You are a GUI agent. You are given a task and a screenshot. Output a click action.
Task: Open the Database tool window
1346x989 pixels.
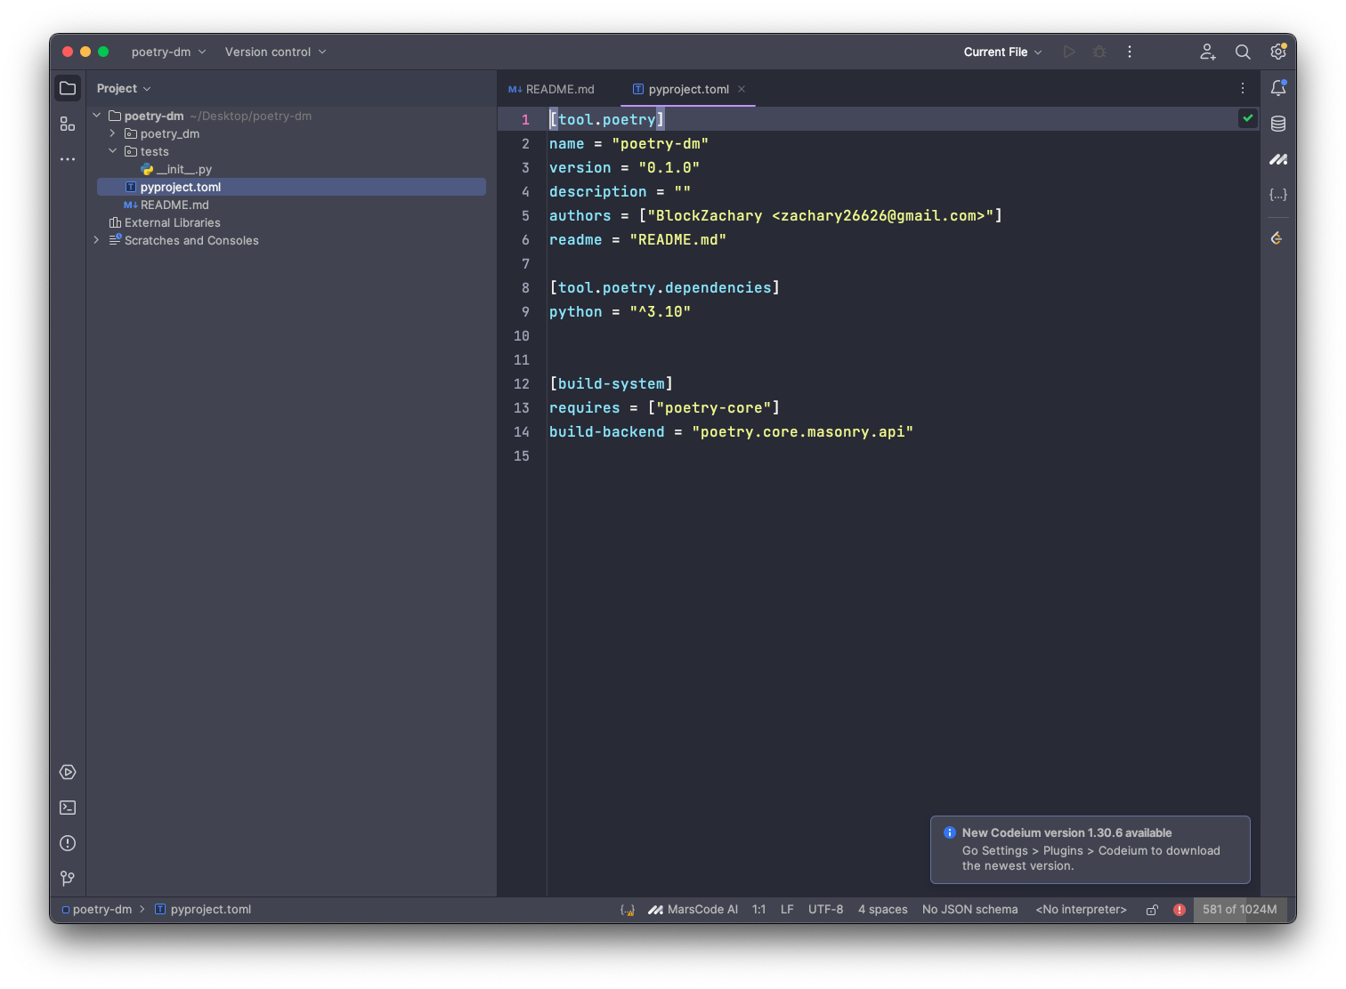point(1278,124)
